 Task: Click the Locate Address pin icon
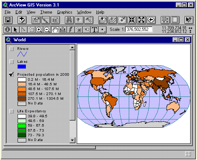point(79,20)
